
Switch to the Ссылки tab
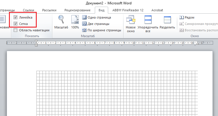[28, 10]
